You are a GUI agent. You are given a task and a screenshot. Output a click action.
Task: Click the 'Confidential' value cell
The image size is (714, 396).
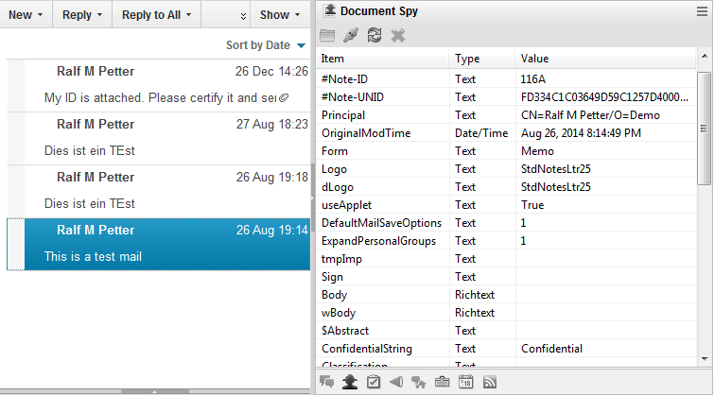[x=551, y=349]
